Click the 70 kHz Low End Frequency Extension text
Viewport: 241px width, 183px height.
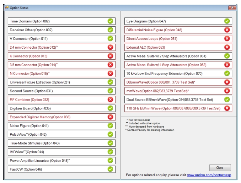tap(165, 74)
